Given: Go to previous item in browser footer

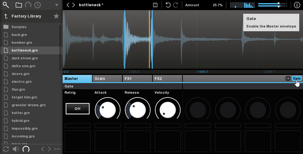Looking at the screenshot, I should click(x=43, y=149).
